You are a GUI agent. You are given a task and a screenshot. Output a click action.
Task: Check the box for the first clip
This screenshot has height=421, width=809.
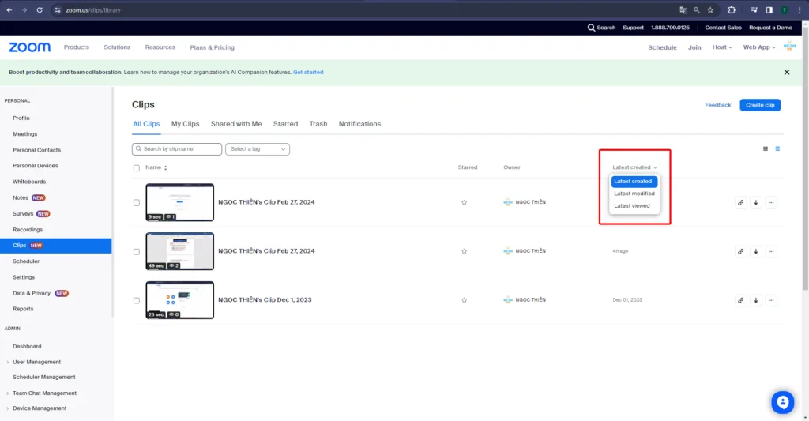[x=137, y=202]
